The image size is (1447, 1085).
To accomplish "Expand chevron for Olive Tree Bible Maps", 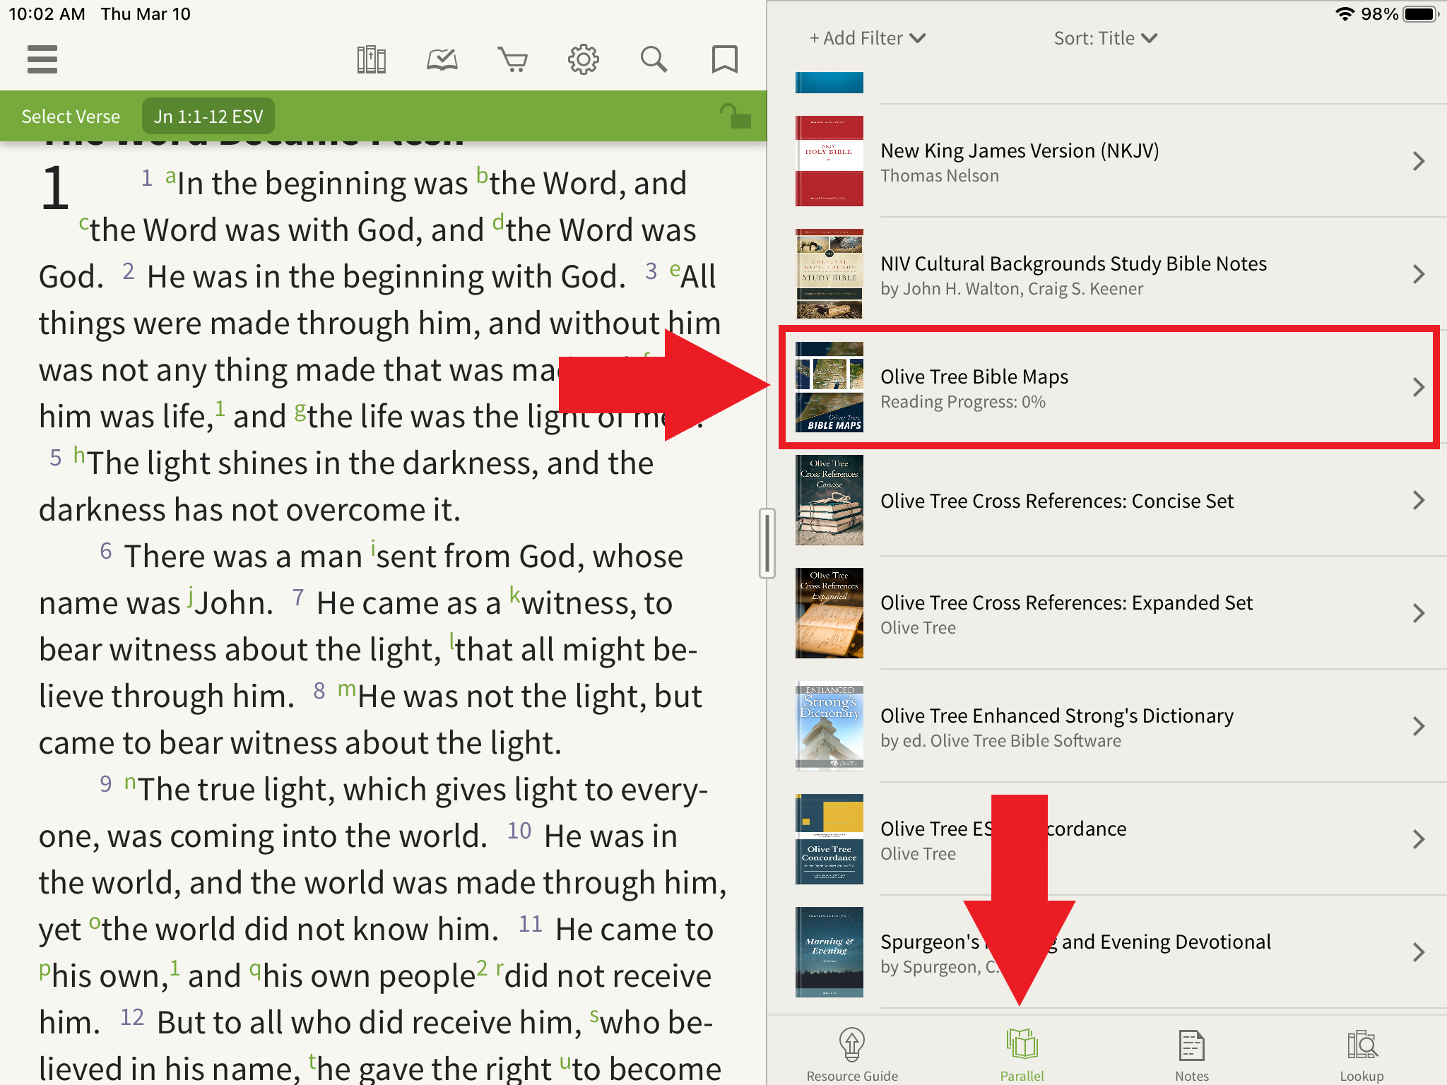I will (x=1419, y=387).
